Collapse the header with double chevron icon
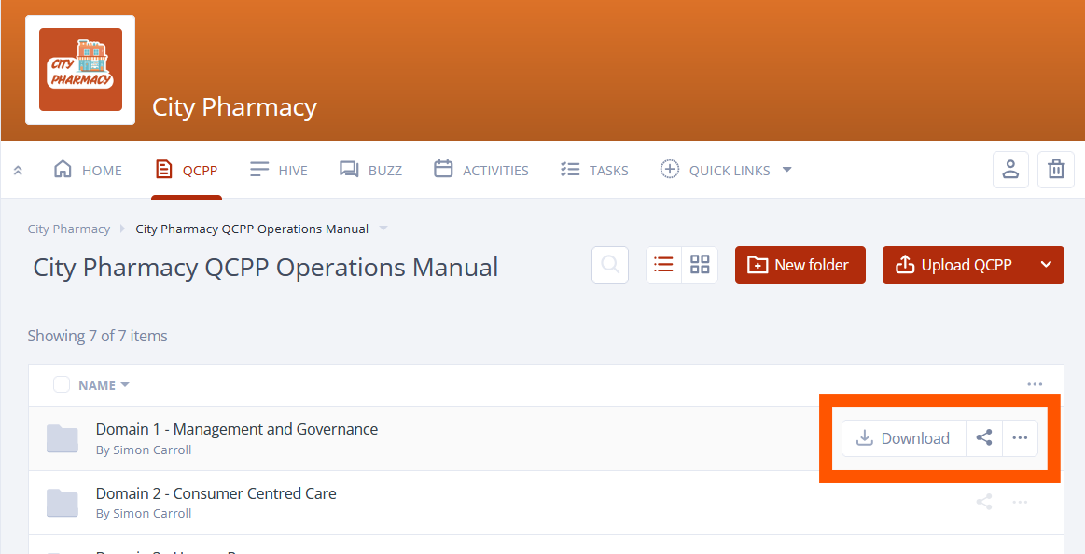This screenshot has height=554, width=1085. pos(18,170)
